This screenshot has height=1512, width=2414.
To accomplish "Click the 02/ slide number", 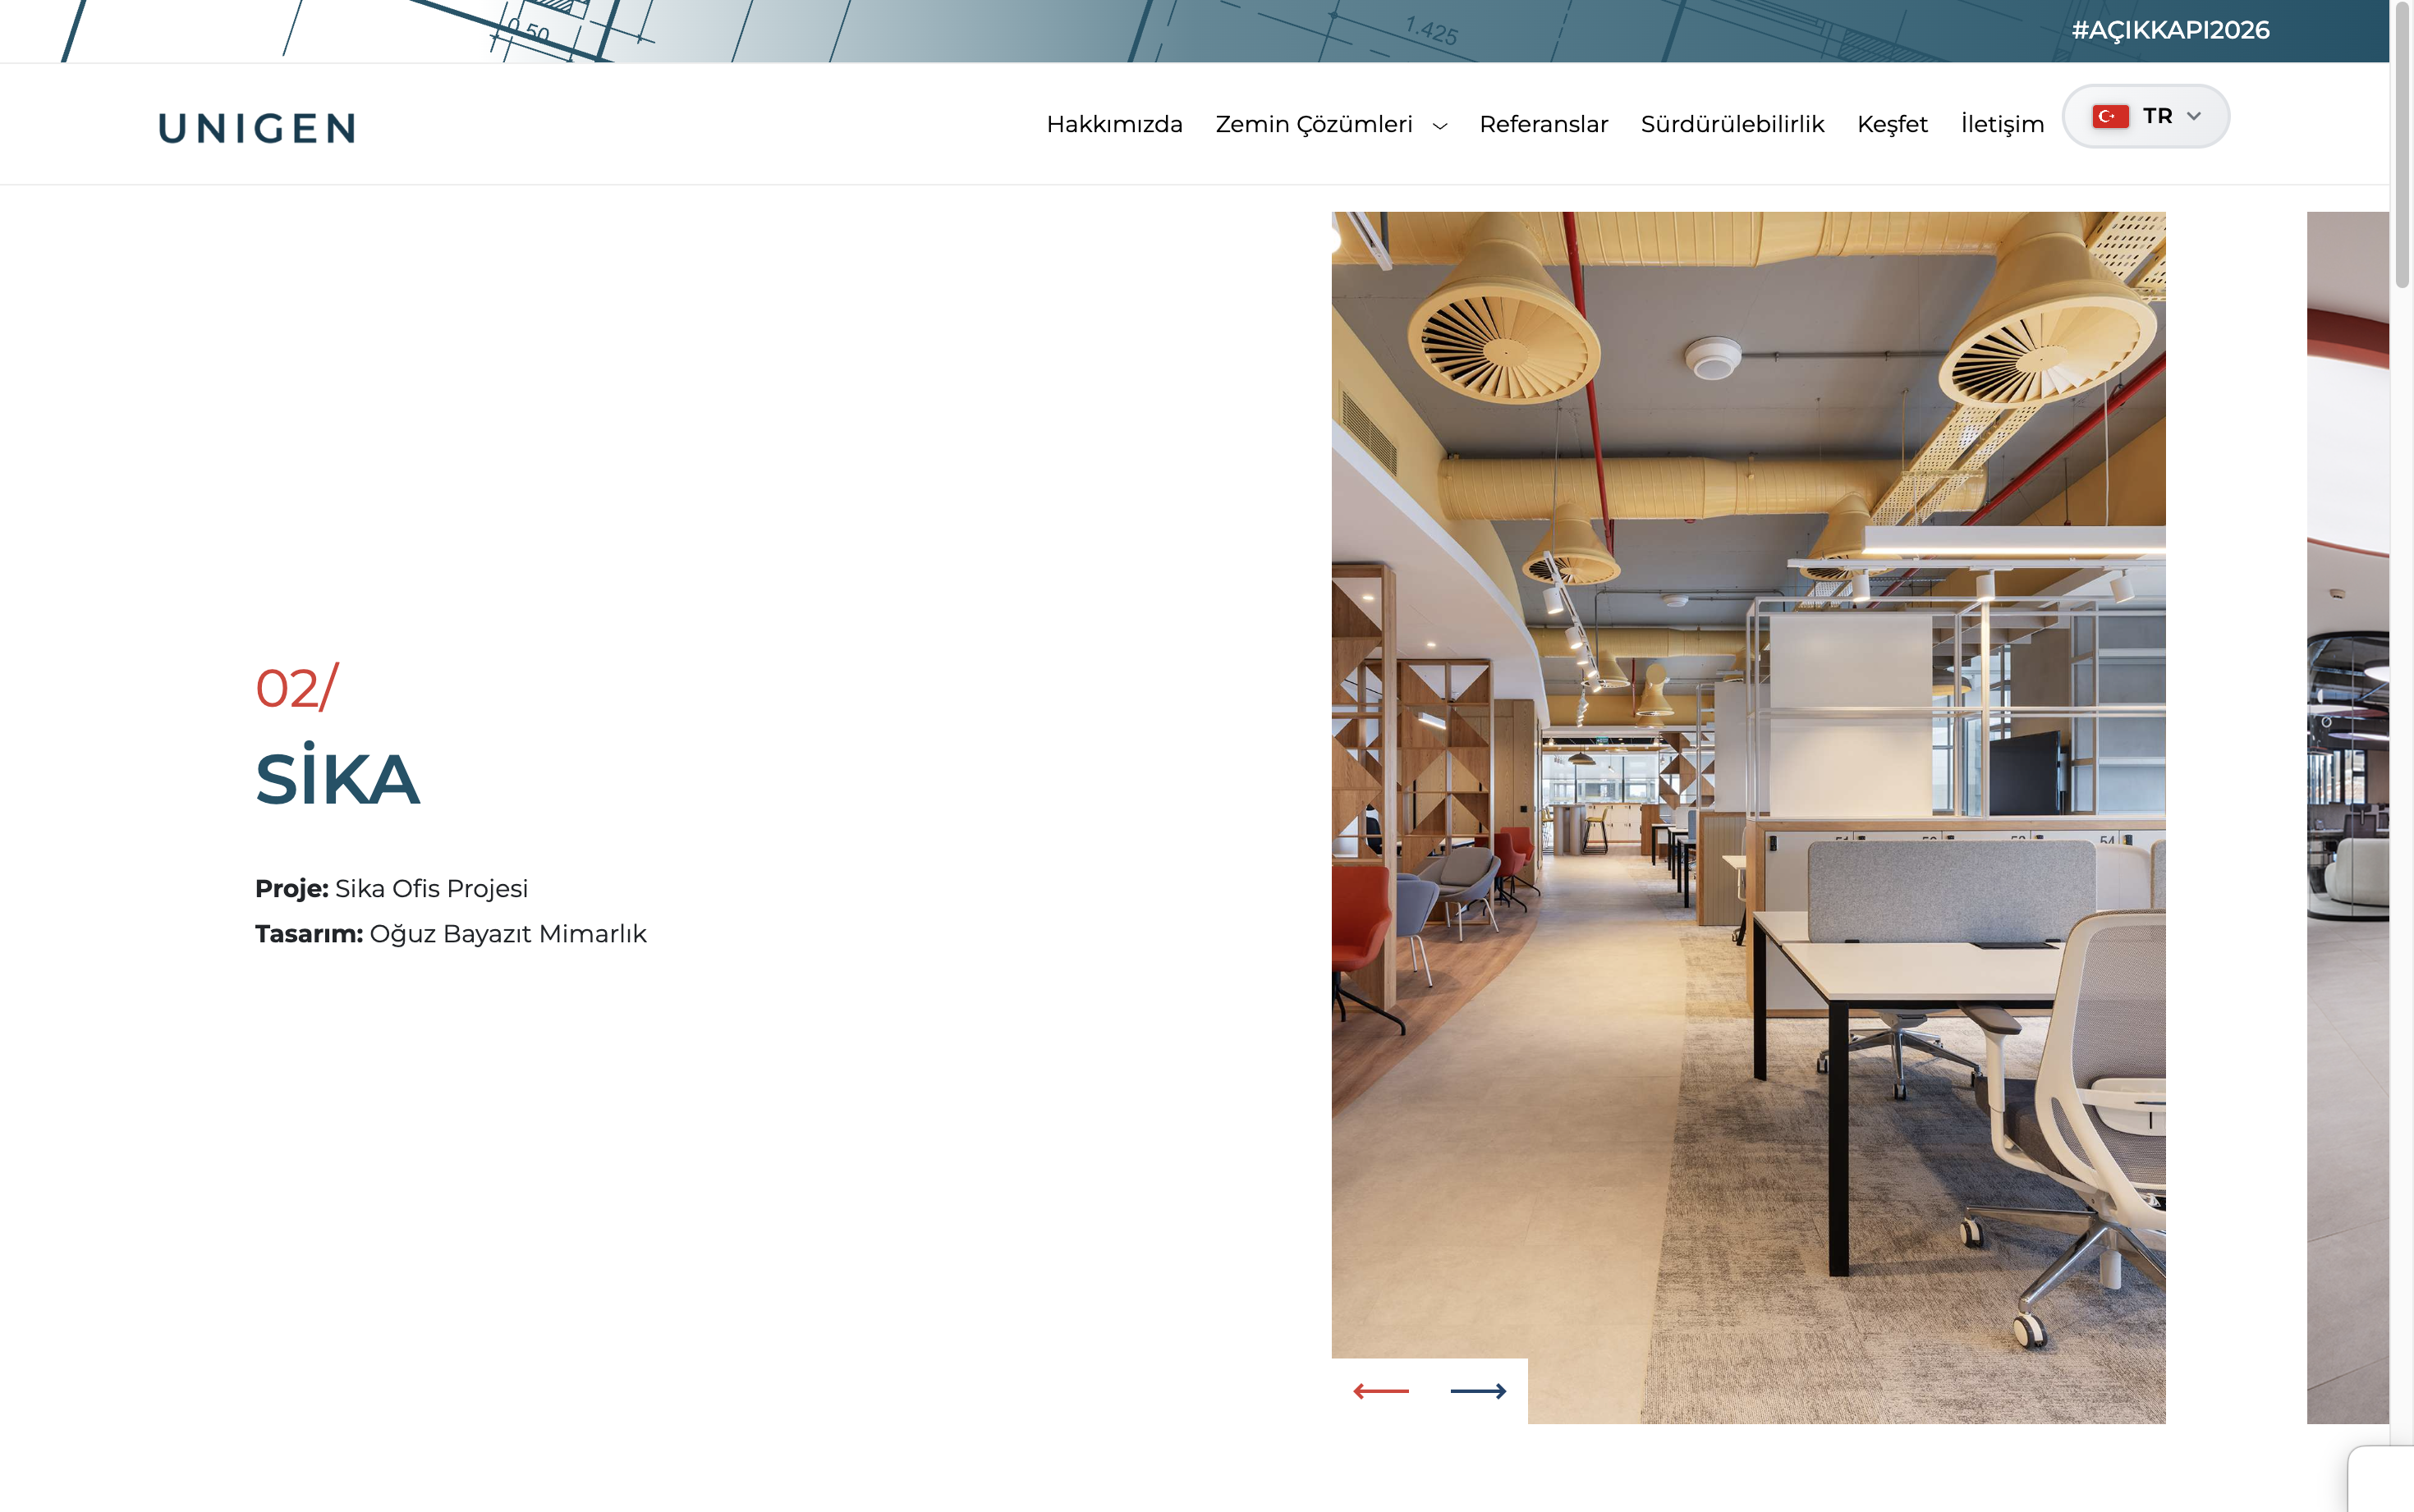I will [297, 687].
